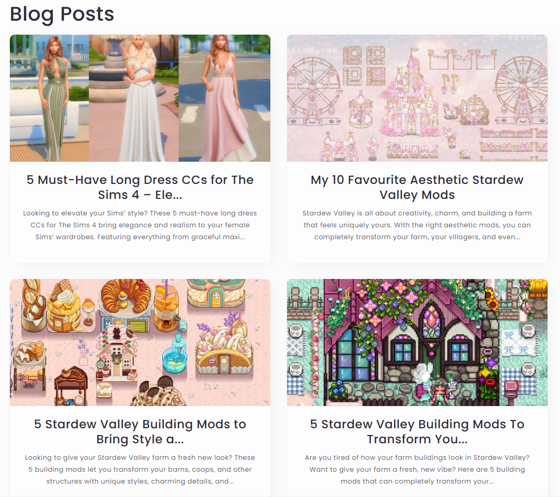Click title '5 Stardew Valley Building Mods To Transform'
The height and width of the screenshot is (497, 560).
coord(417,432)
